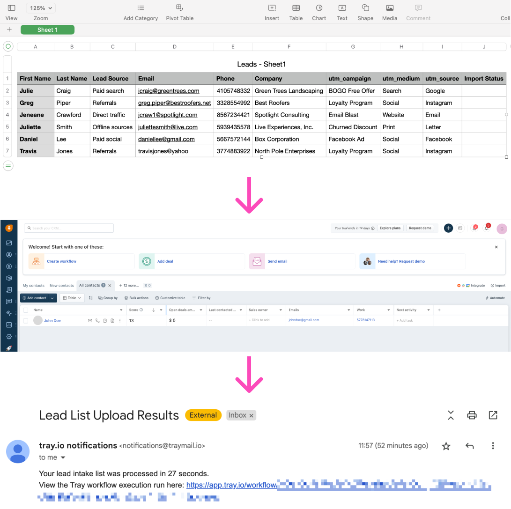Add a new sheet with the plus button
Image resolution: width=511 pixels, height=509 pixels.
(x=9, y=30)
